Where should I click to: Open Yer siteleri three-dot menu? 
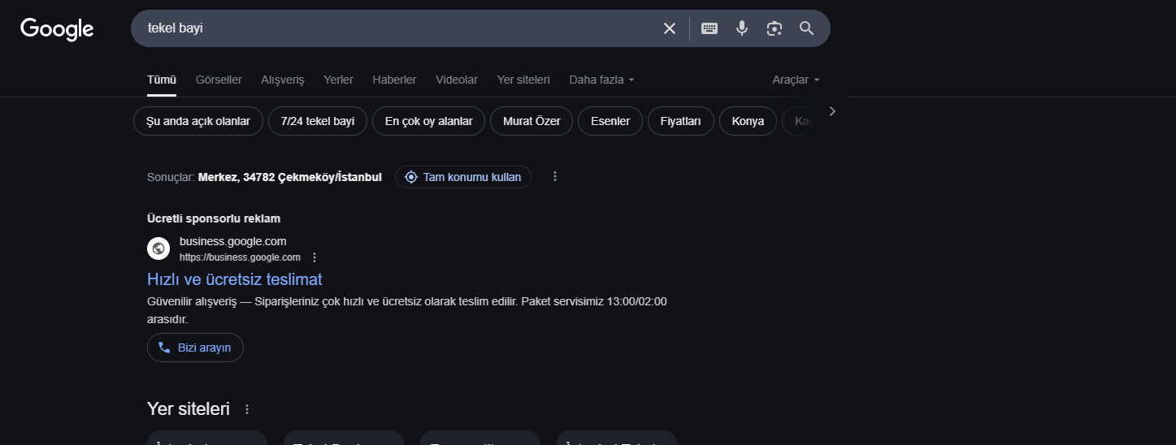click(x=247, y=409)
